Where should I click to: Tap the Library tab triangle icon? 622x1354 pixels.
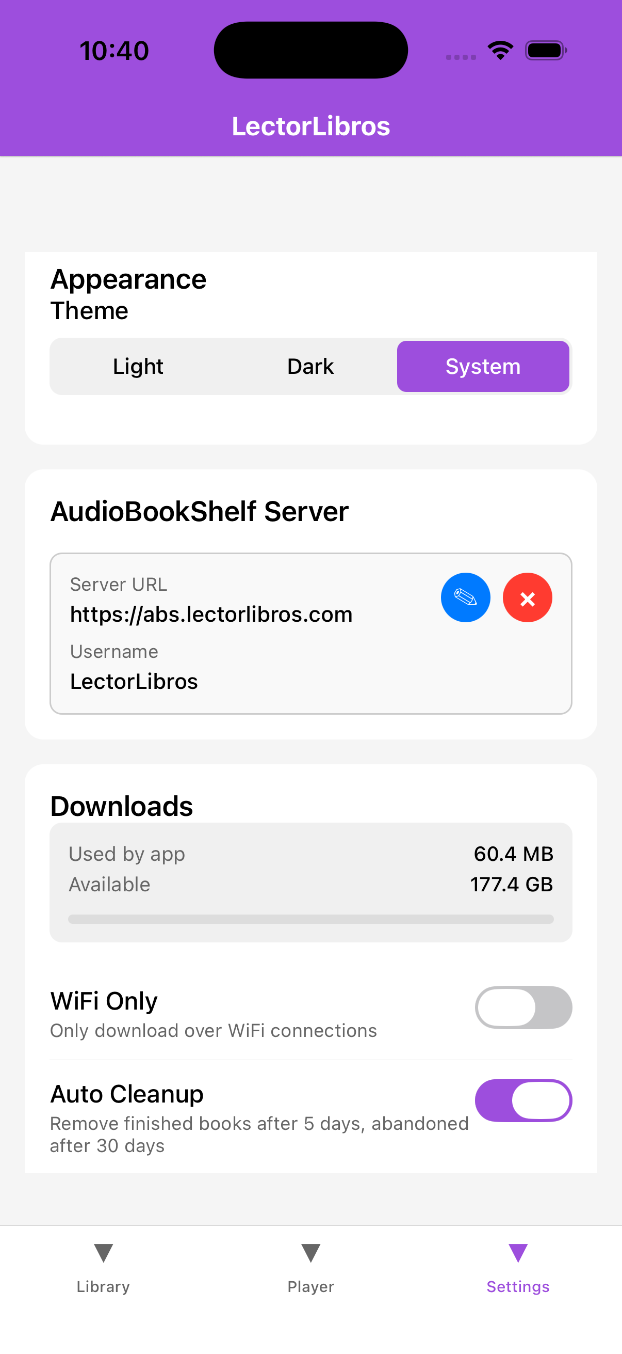click(103, 1253)
